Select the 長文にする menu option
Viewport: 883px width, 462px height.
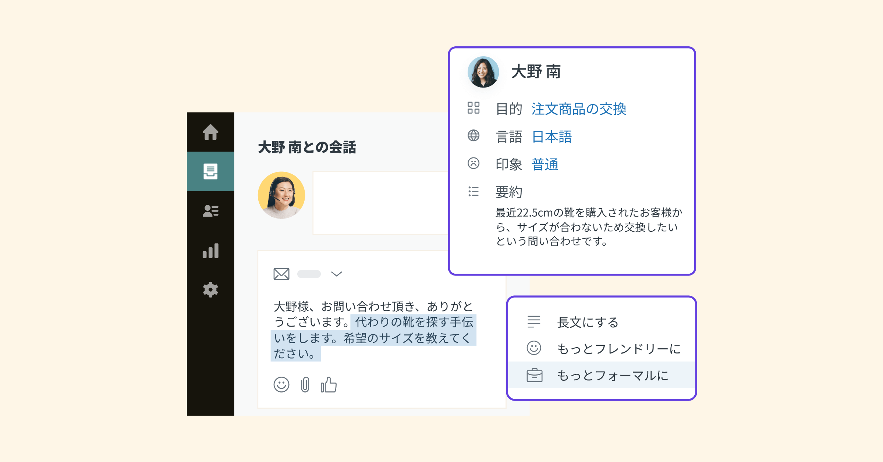coord(601,322)
